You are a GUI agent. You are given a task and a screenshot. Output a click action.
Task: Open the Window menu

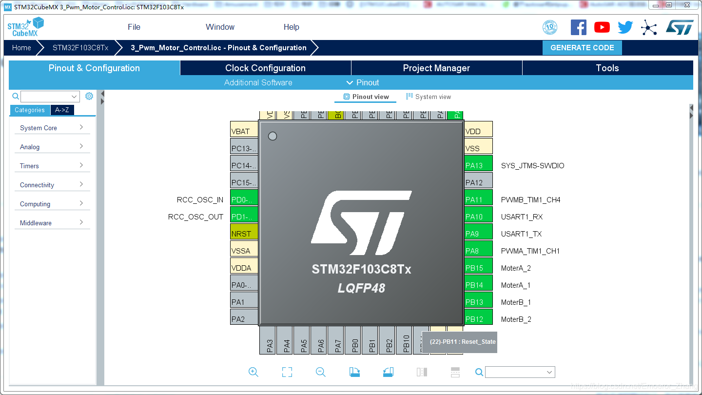point(219,27)
